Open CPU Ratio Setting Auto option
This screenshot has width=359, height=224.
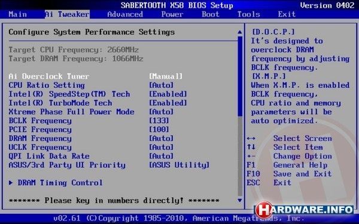tap(161, 85)
